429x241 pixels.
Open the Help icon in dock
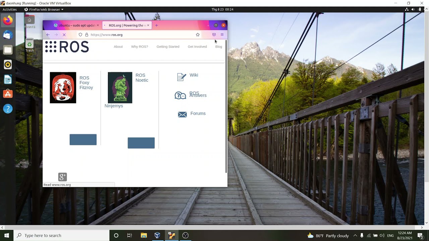(x=8, y=109)
